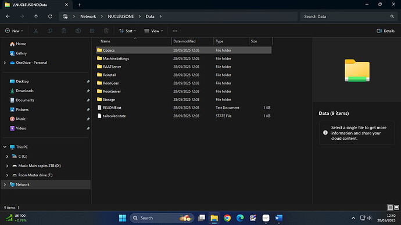Add a new tab with plus button
The width and height of the screenshot is (401, 225).
[79, 5]
